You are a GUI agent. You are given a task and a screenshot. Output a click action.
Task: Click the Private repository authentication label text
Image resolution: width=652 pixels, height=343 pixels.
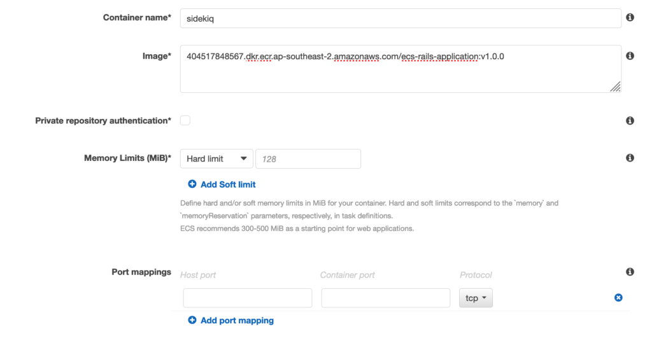(103, 120)
